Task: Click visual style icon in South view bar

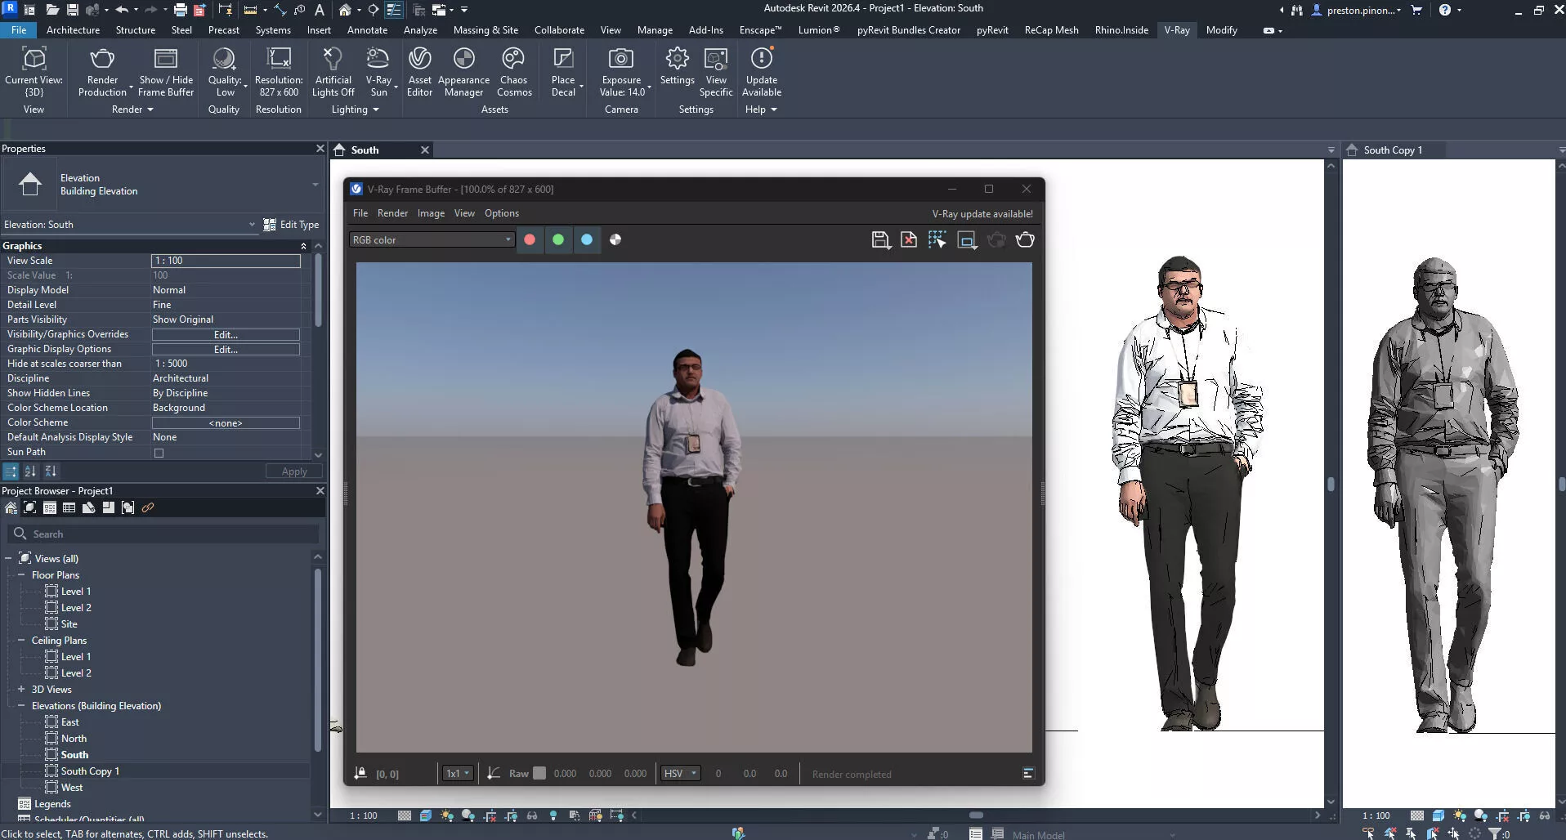Action: pyautogui.click(x=426, y=815)
